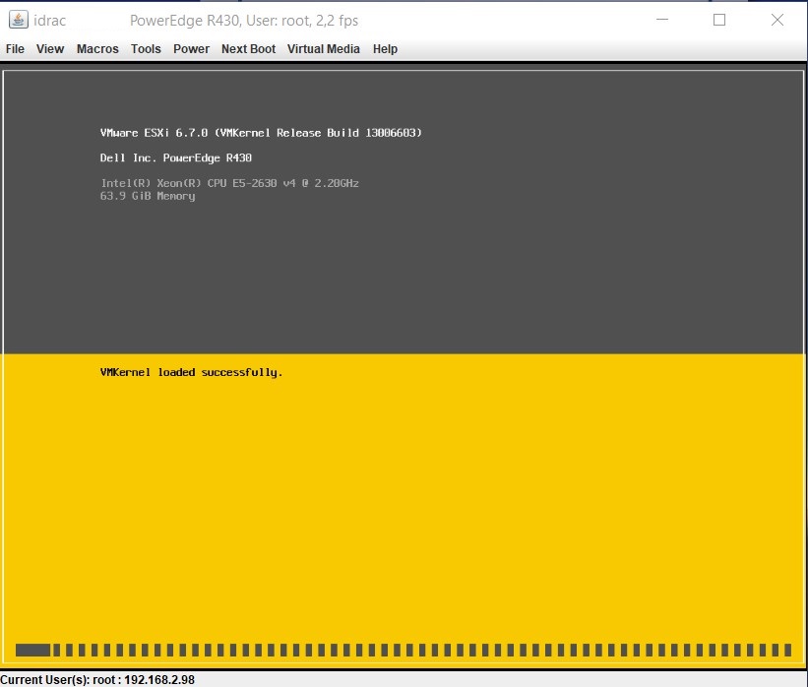Image resolution: width=808 pixels, height=687 pixels.
Task: Minimize the idrac console window
Action: (662, 20)
